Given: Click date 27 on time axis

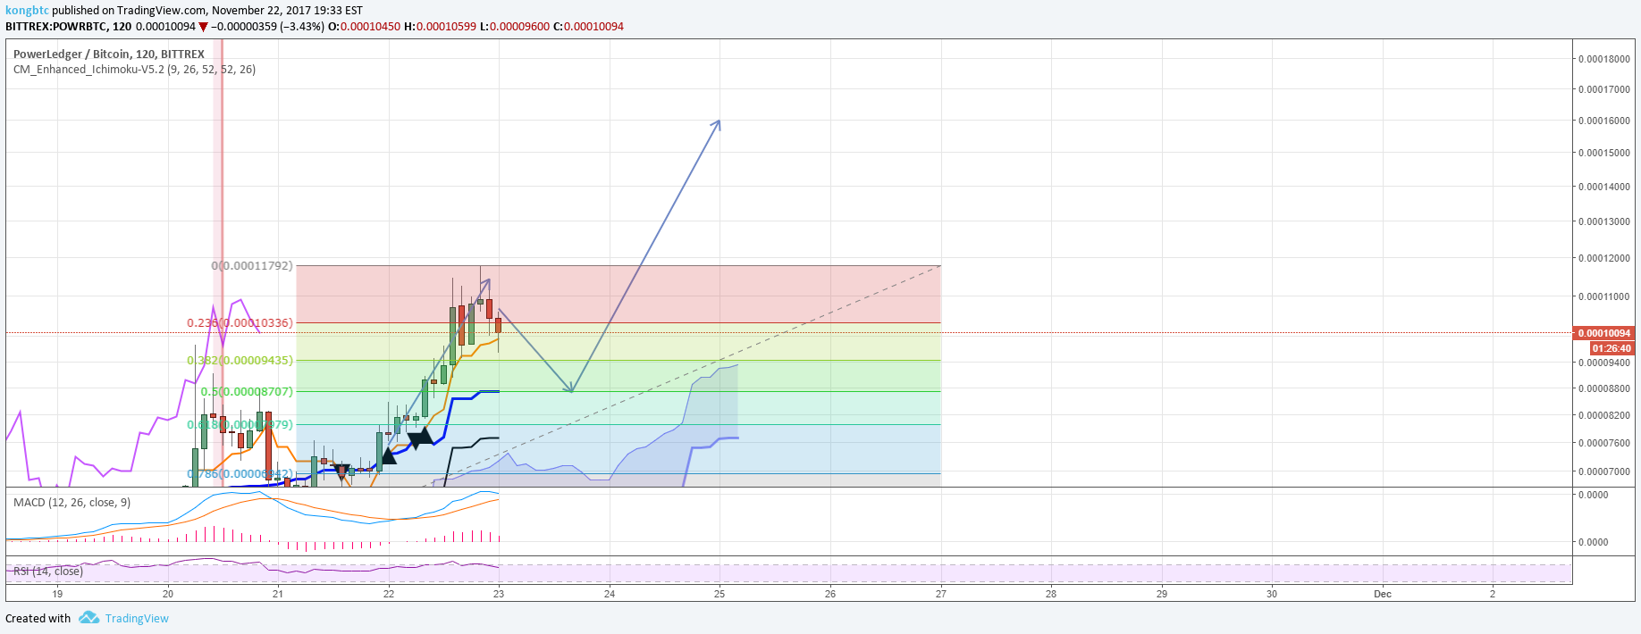Looking at the screenshot, I should coord(940,594).
